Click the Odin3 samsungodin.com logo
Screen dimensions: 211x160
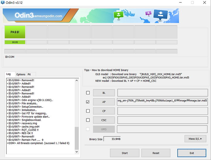pyautogui.click(x=38, y=16)
